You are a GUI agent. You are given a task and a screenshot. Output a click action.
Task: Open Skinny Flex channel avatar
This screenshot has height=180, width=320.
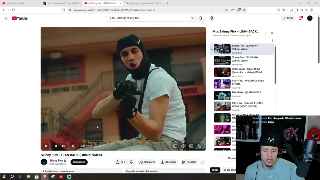44,162
